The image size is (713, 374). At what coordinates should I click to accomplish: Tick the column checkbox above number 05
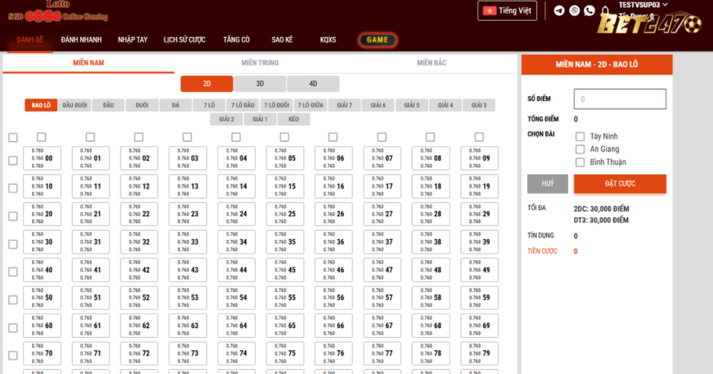tap(284, 137)
